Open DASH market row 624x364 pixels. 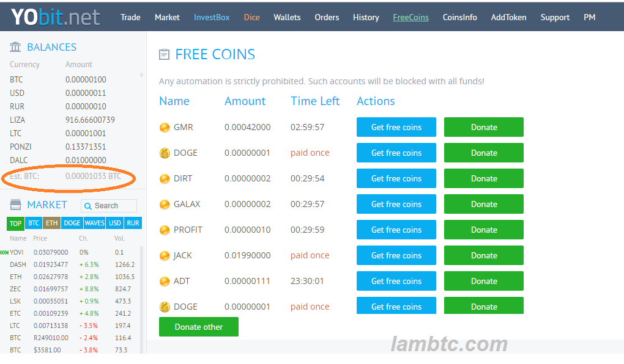point(72,264)
